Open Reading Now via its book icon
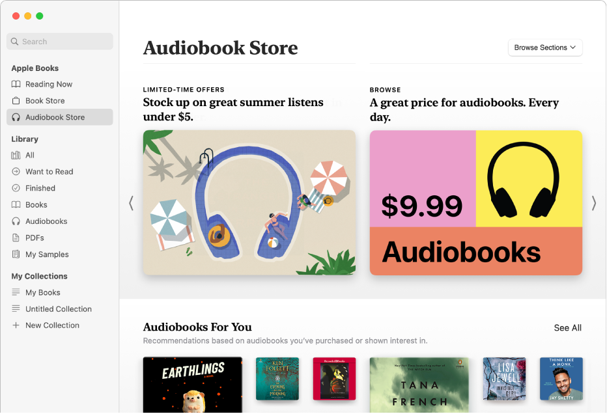 point(16,85)
